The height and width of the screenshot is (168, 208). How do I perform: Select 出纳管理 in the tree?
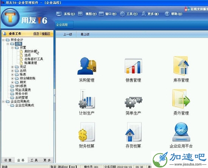(22, 98)
